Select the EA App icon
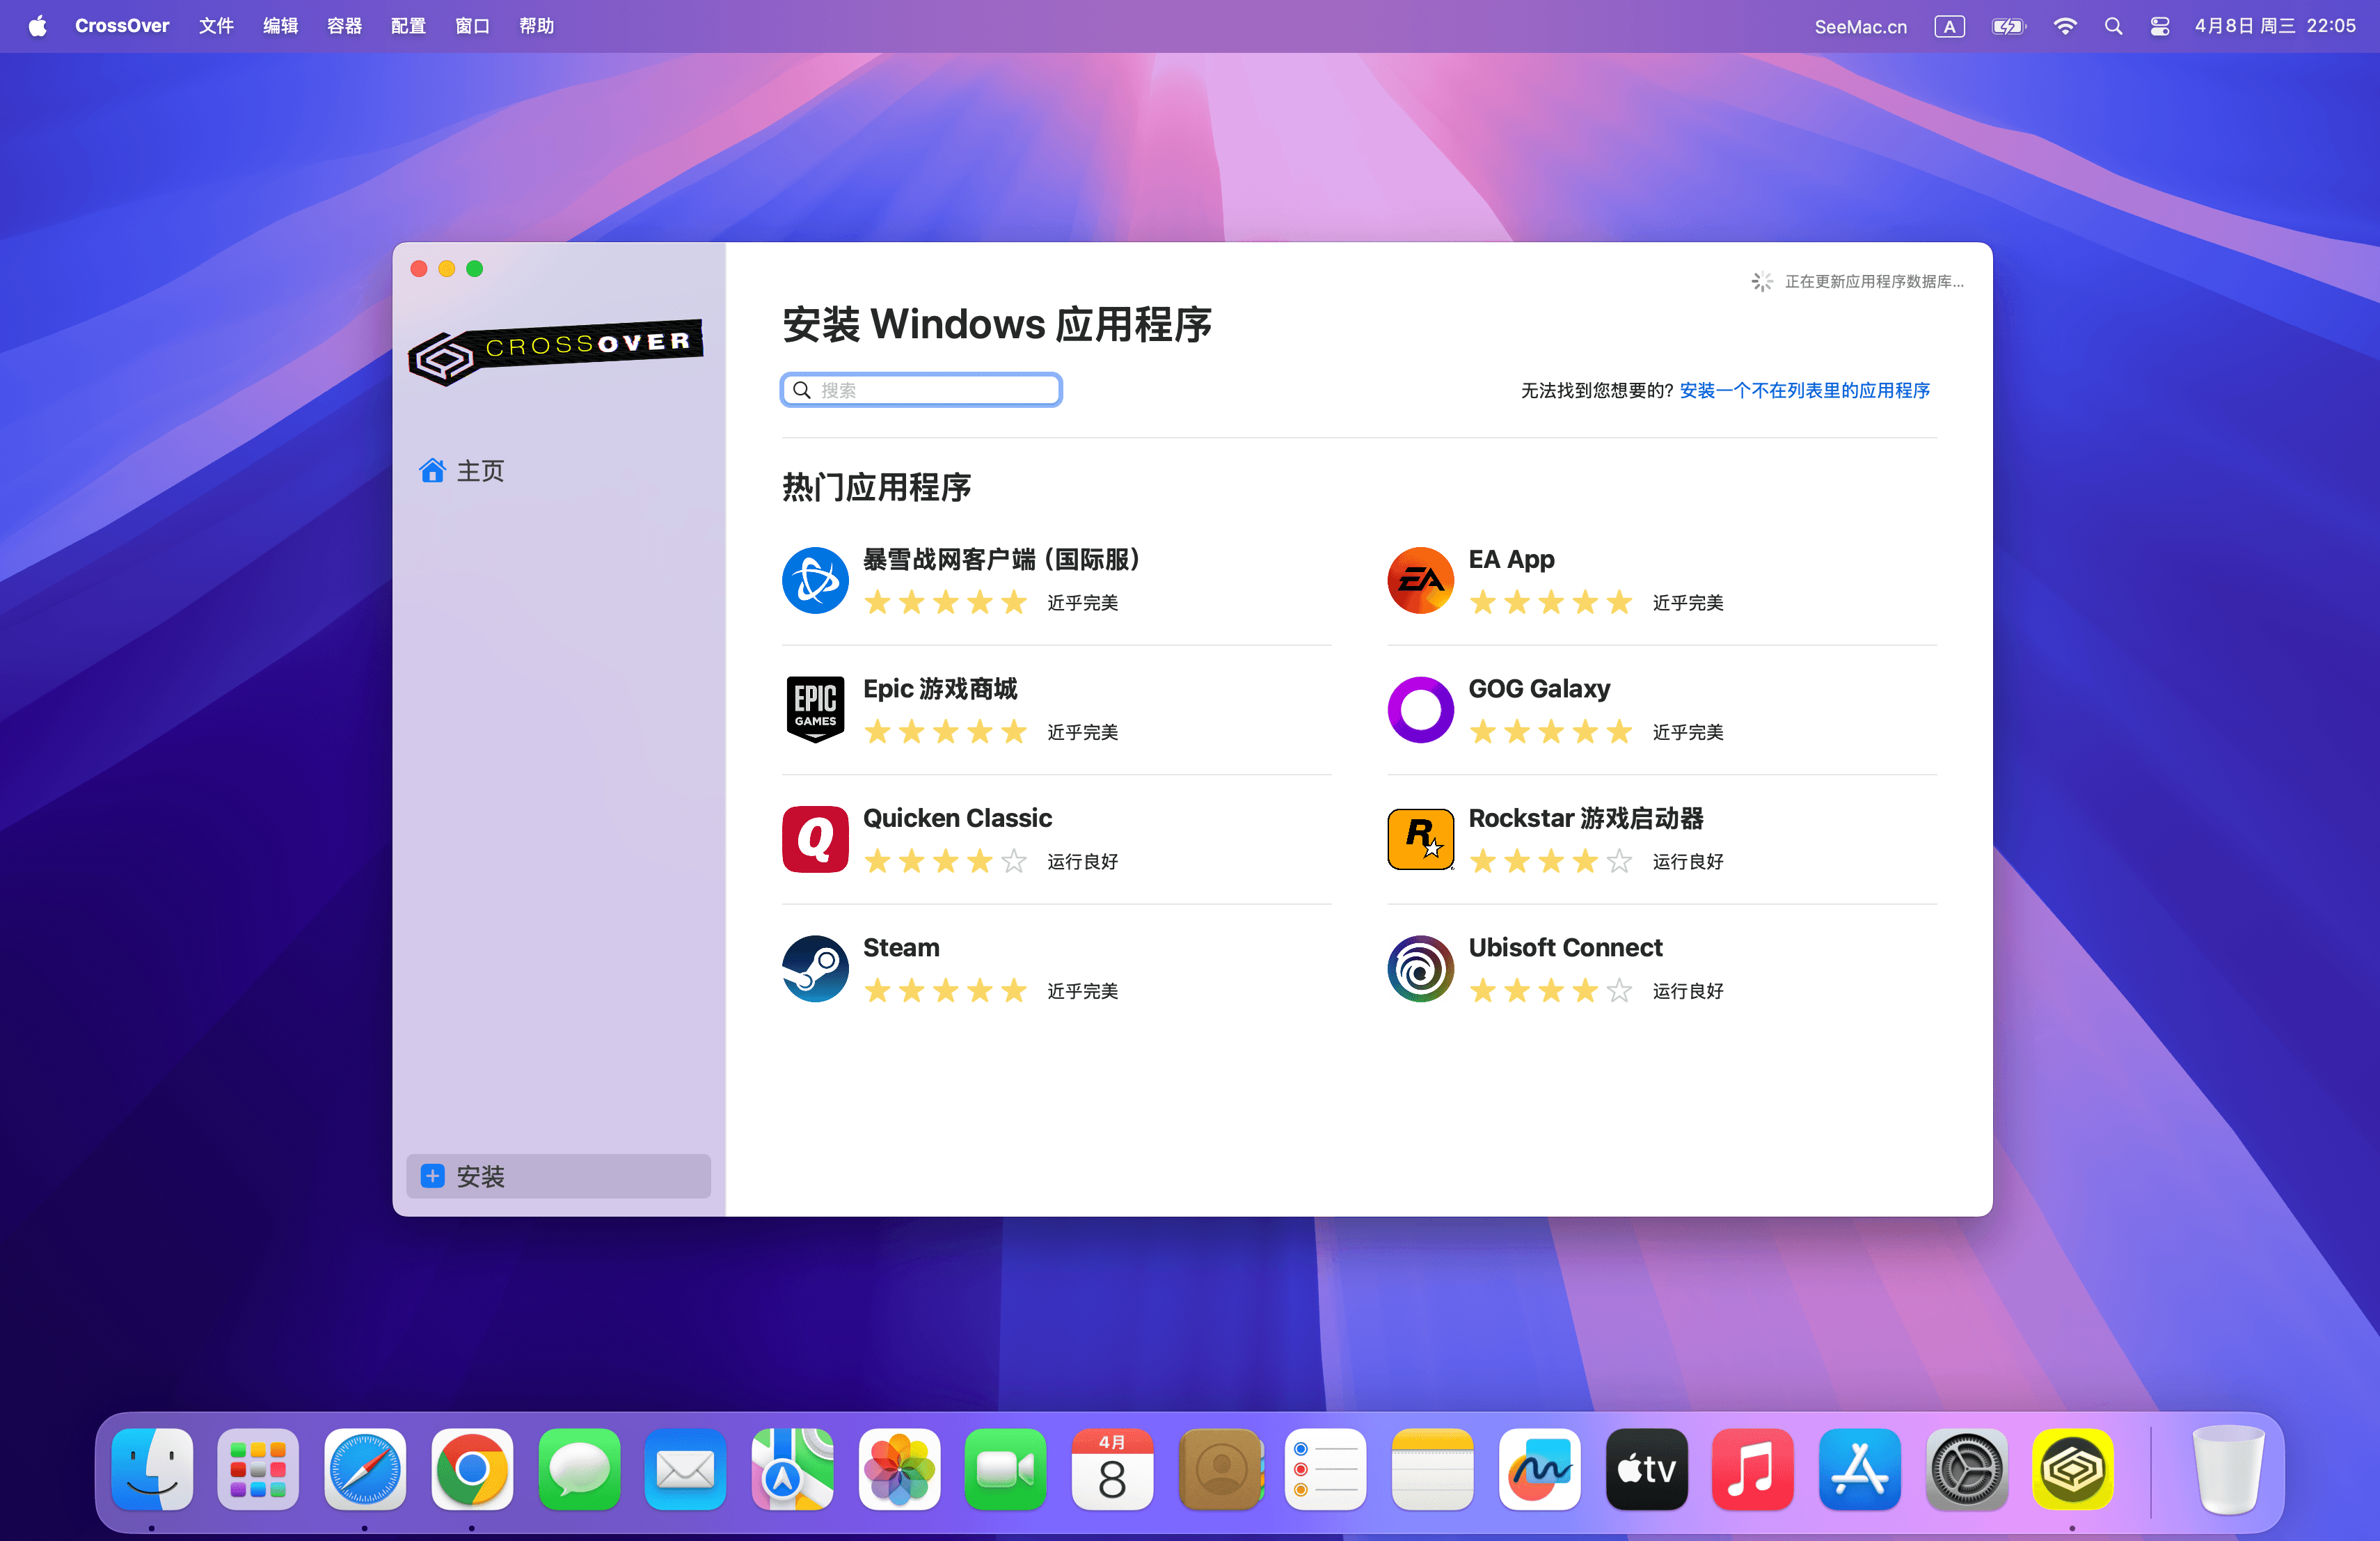 click(x=1420, y=580)
